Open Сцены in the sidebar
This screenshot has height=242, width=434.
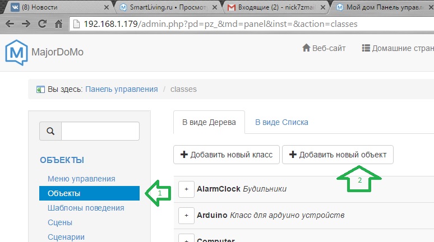60,222
